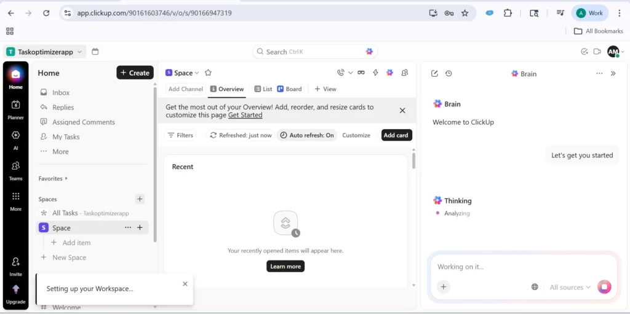Screen dimensions: 630x314
Task: Open Assigned Comments
Action: [84, 122]
